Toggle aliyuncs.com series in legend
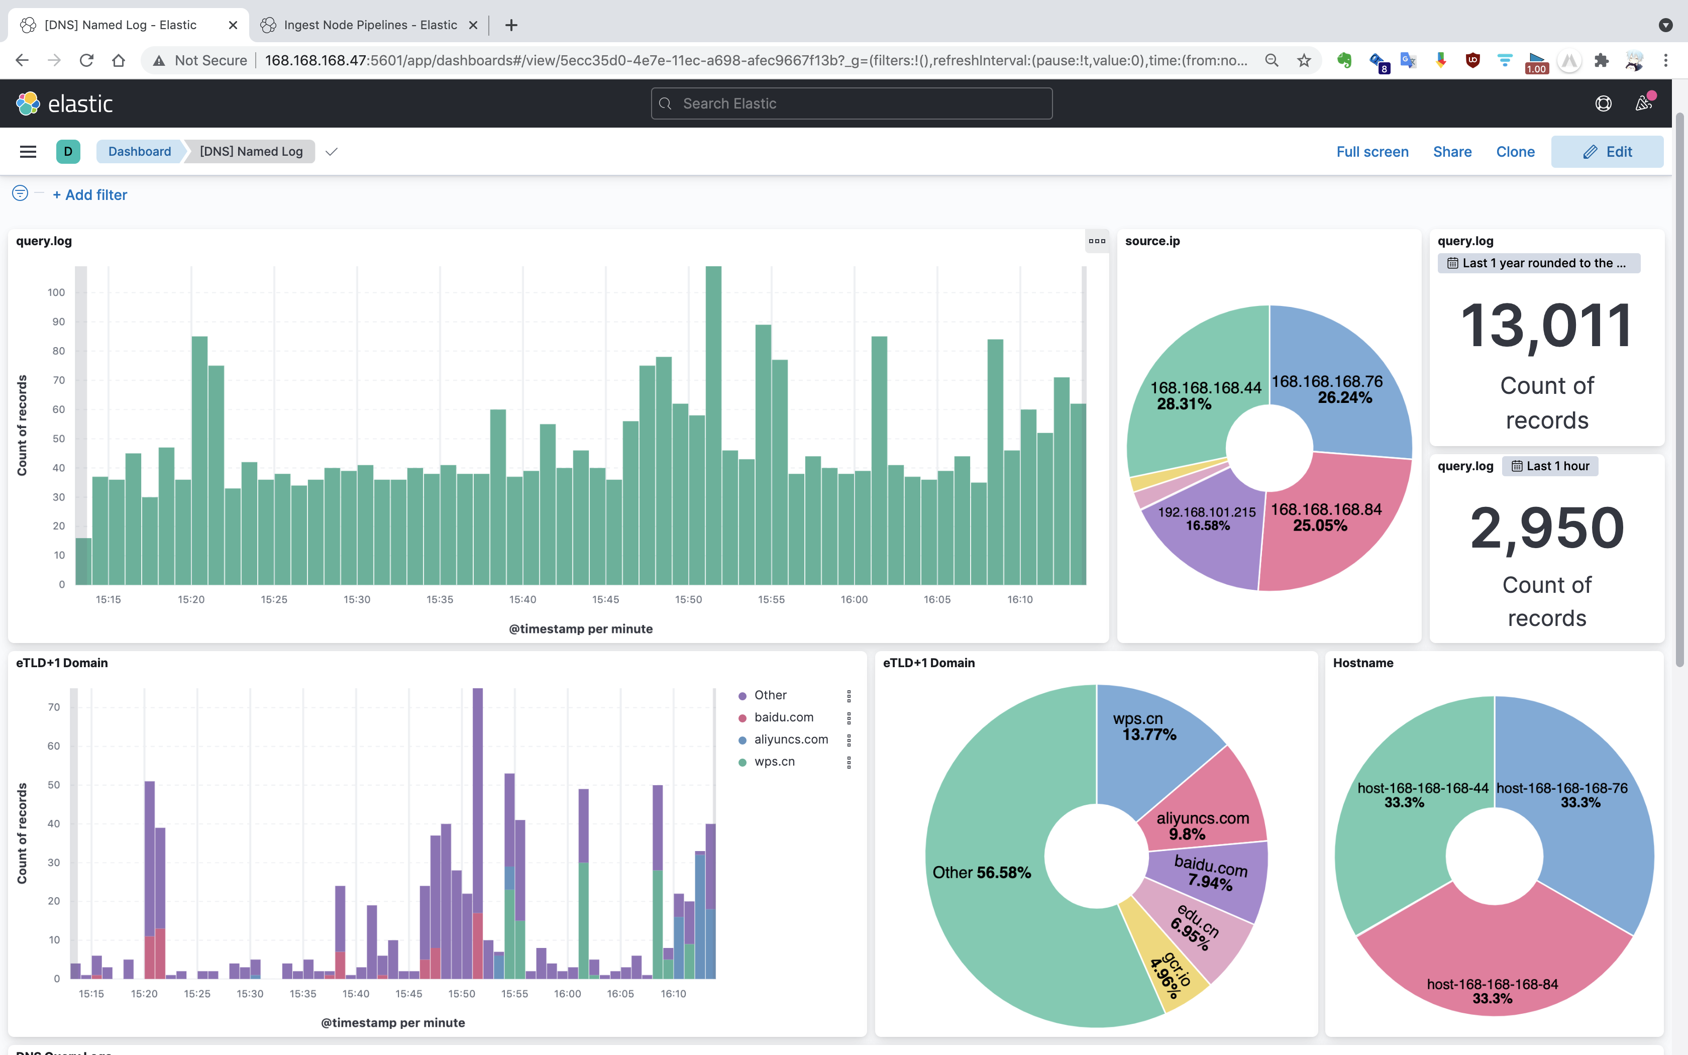Image resolution: width=1688 pixels, height=1055 pixels. click(x=790, y=739)
